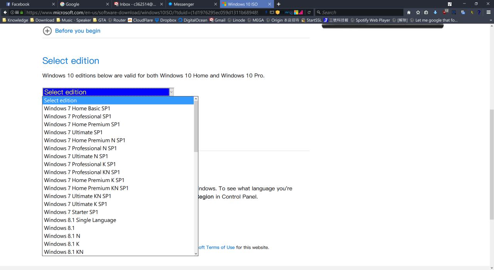Expand the Before you begin plus icon
The image size is (494, 270).
[47, 31]
